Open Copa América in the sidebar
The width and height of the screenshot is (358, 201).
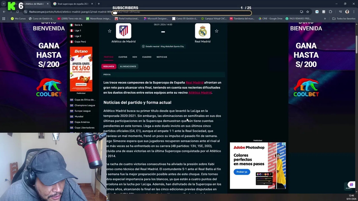(x=82, y=122)
